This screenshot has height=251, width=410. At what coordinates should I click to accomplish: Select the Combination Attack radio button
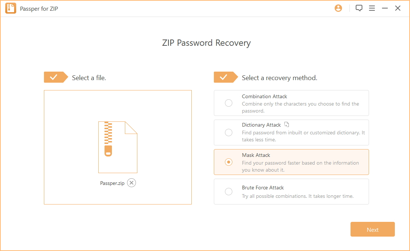229,103
